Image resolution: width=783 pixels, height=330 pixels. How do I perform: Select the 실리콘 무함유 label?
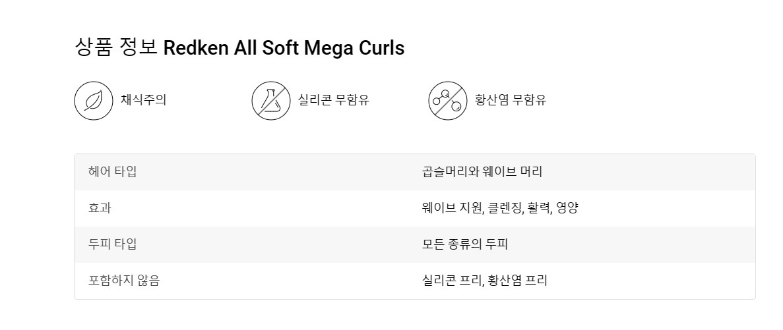[334, 99]
